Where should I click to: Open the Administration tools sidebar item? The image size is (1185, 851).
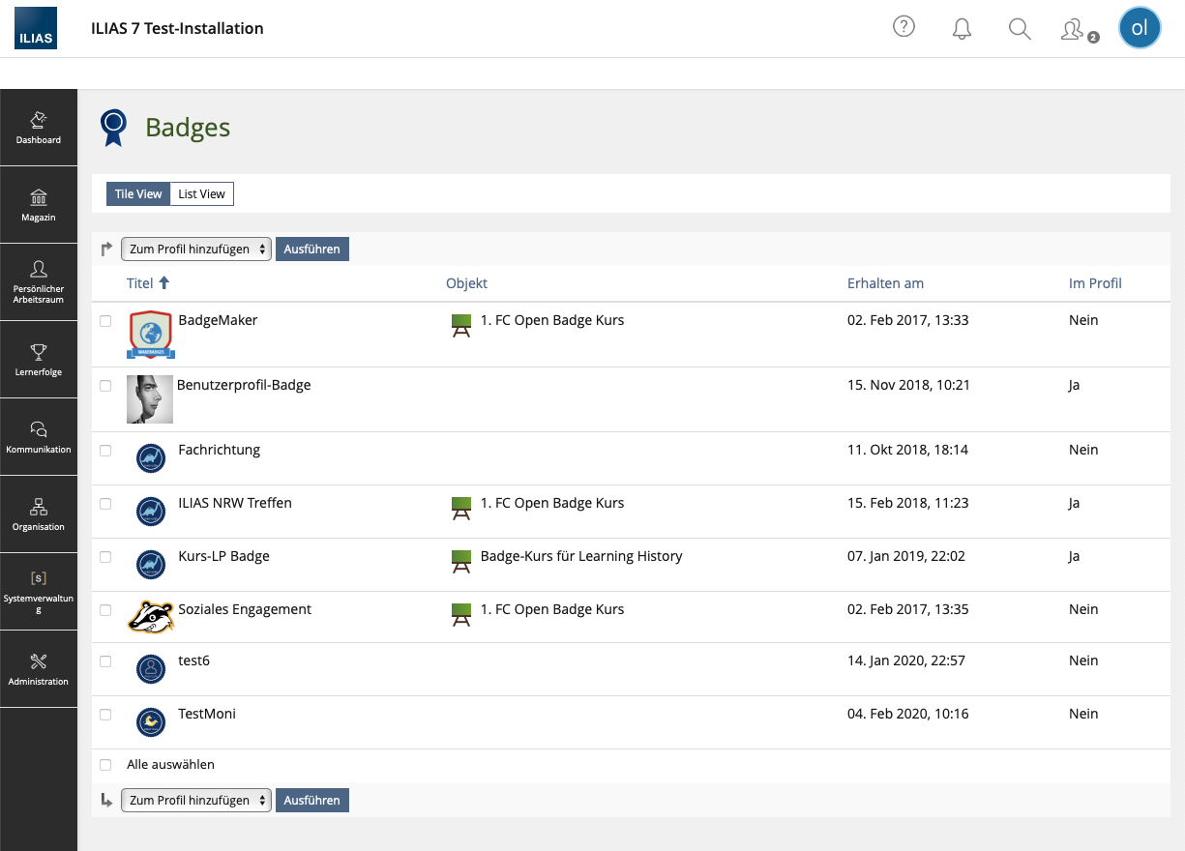tap(39, 669)
